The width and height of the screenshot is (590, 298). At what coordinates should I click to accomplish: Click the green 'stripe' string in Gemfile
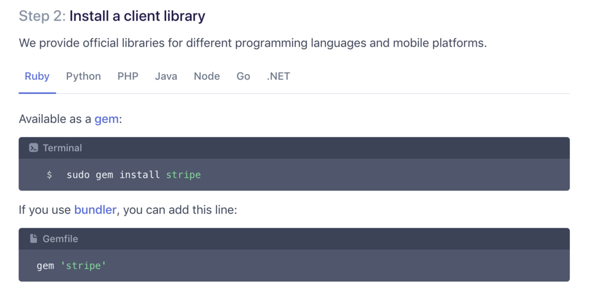[84, 266]
